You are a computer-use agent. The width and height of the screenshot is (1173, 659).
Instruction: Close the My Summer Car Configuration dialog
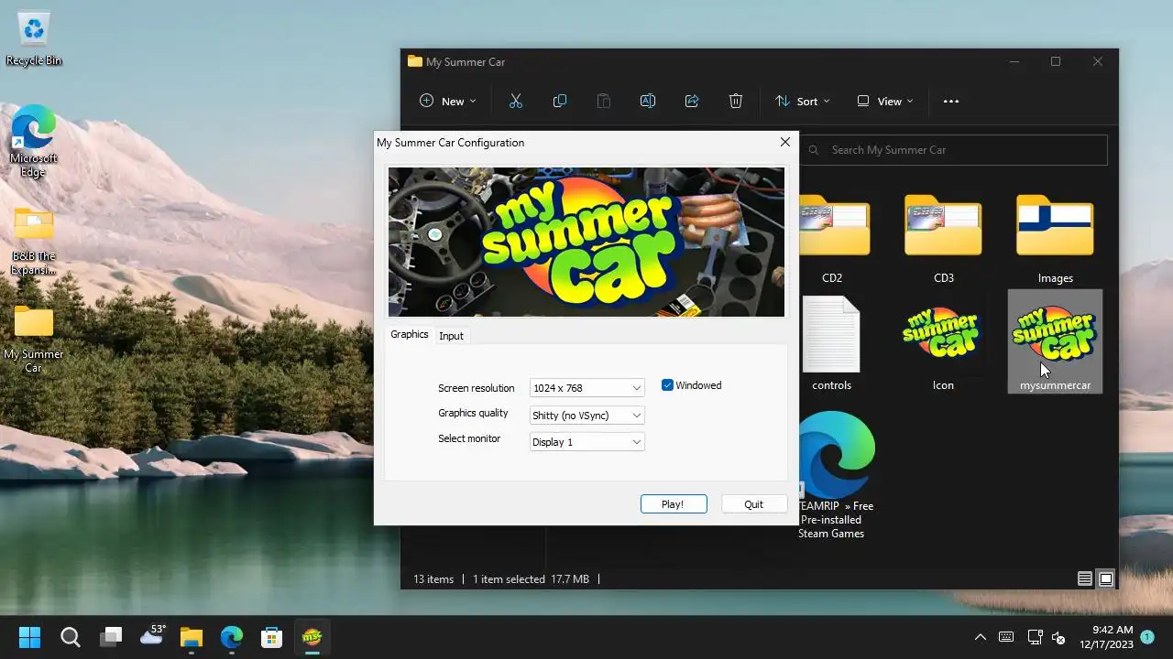pos(784,142)
